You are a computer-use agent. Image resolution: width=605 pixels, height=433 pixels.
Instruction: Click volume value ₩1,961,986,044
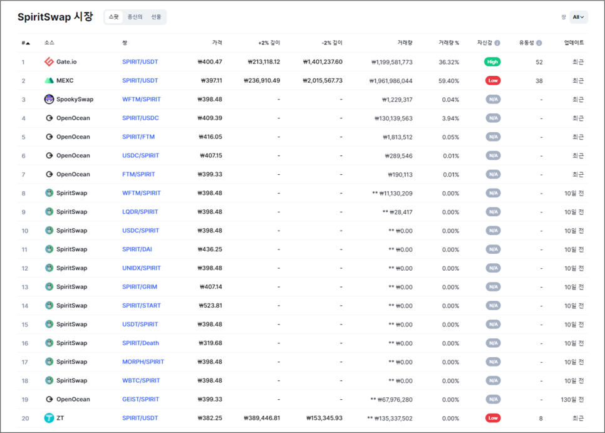tap(391, 81)
